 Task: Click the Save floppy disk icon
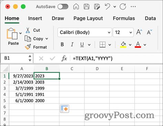[x=87, y=7]
